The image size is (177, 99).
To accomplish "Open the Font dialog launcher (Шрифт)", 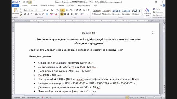I will tap(58, 18).
